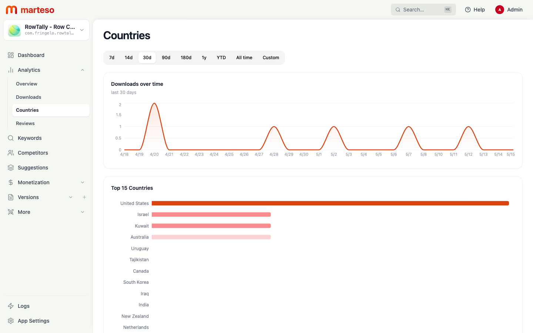Screen dimensions: 533x333
Task: Focus the Search input field
Action: 423,10
